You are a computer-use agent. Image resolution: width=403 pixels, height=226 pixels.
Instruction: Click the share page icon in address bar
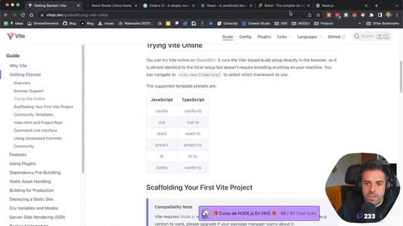pos(310,15)
